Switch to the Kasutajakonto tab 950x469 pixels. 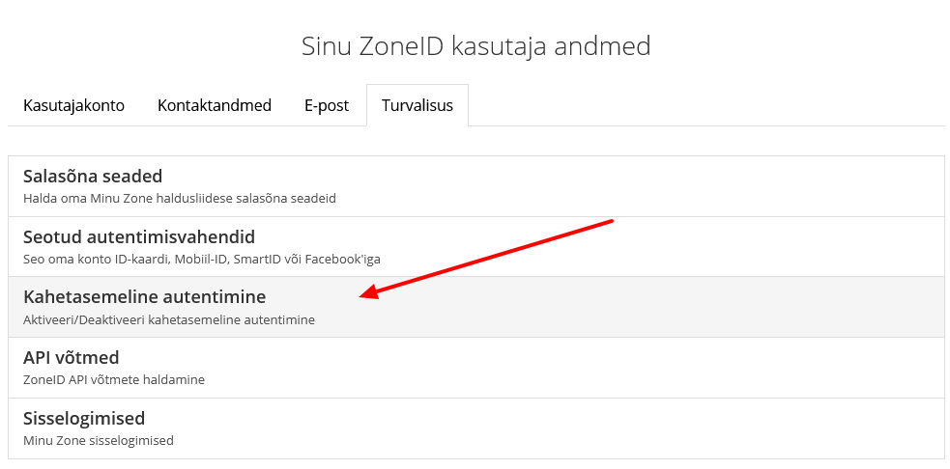(x=73, y=105)
